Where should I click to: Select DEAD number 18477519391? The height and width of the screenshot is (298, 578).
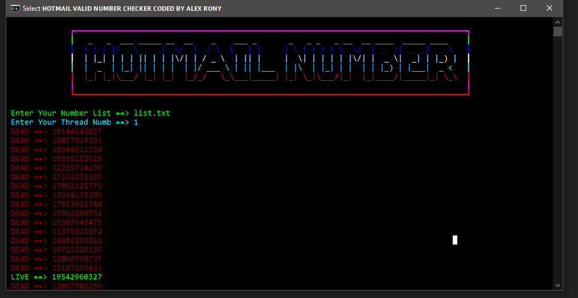[77, 140]
